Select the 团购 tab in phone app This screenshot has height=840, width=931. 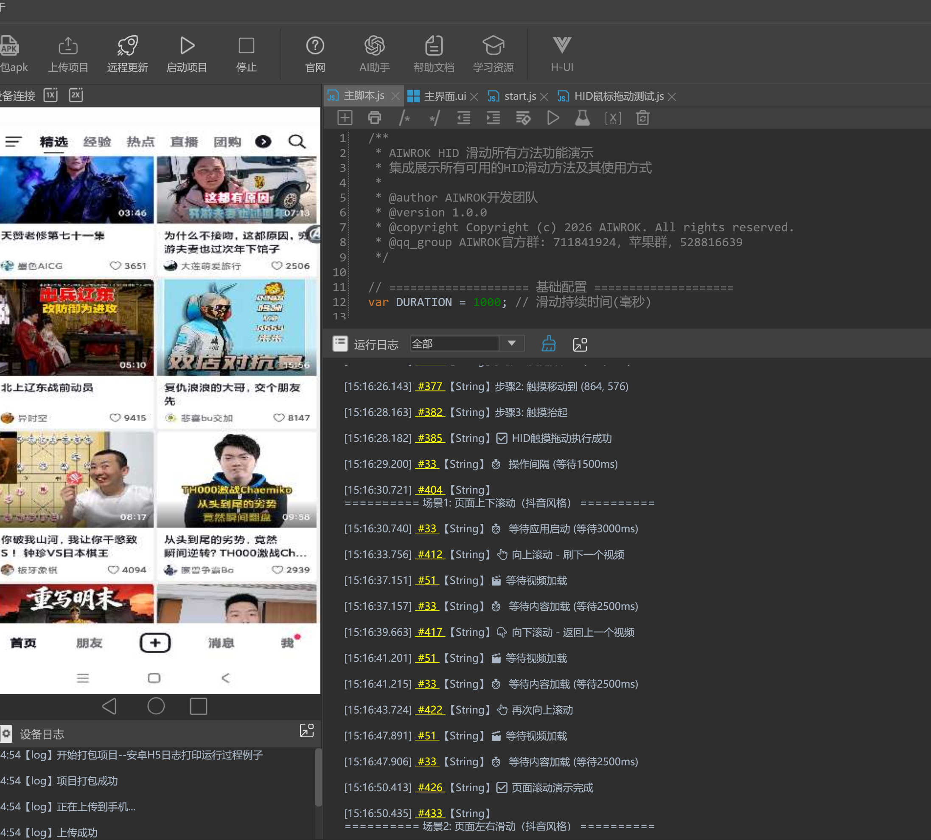[227, 142]
